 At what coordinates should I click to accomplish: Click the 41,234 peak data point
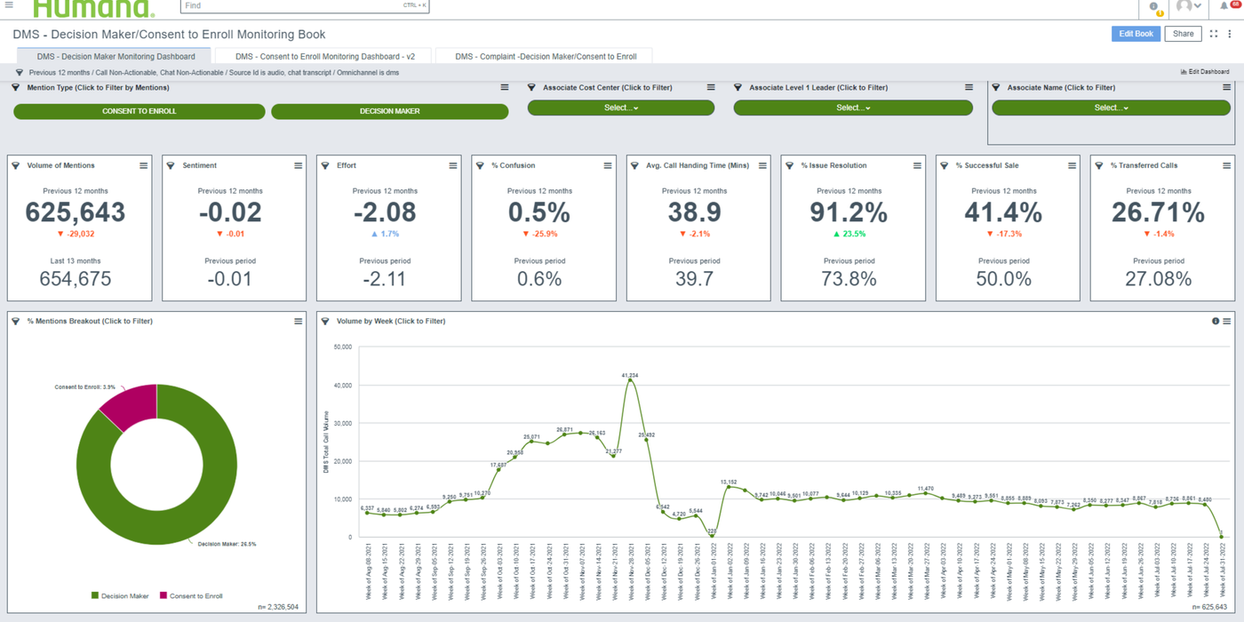[x=630, y=379]
